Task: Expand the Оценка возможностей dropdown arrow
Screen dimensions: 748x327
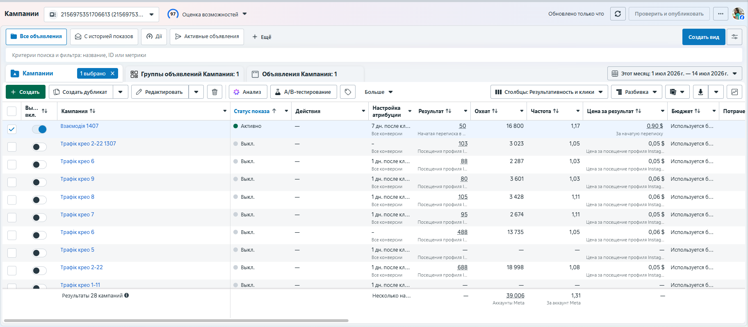Action: pyautogui.click(x=245, y=14)
